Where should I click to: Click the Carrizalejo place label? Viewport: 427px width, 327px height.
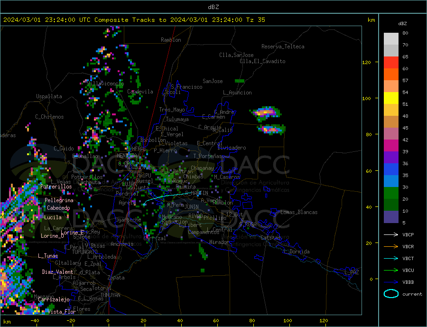pos(54,300)
